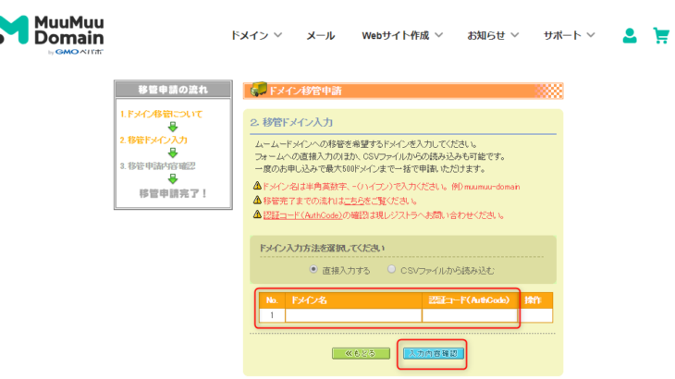Viewport: 675px width, 379px height.
Task: Click the warning icon beside ドメイン名は半角英数字
Action: 257,185
